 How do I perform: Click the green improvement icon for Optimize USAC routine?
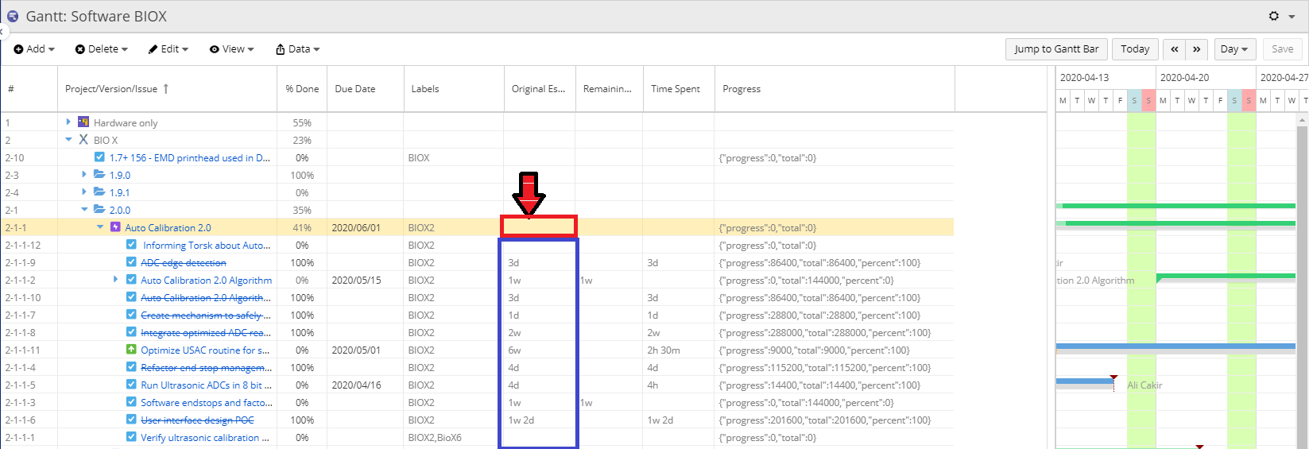coord(131,350)
